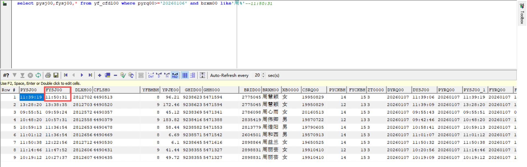This screenshot has width=527, height=167.
Task: Click the GHID00 column header
Action: pyautogui.click(x=191, y=90)
